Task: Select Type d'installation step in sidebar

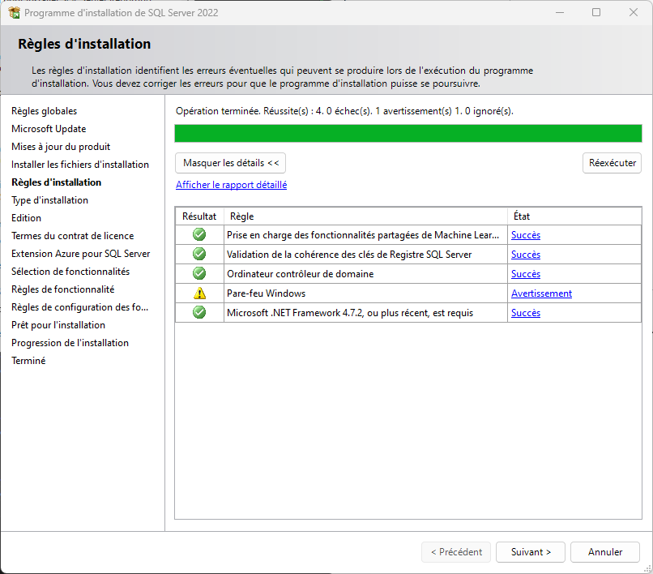Action: pos(49,200)
